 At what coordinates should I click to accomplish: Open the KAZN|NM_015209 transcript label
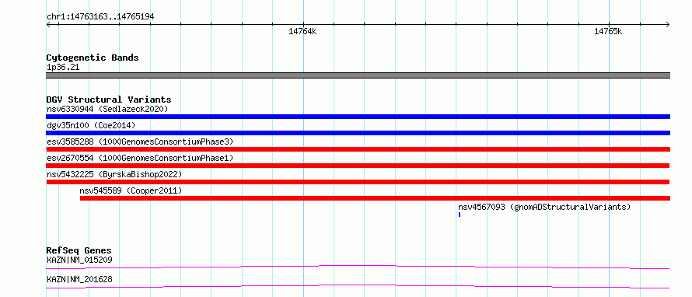point(79,260)
